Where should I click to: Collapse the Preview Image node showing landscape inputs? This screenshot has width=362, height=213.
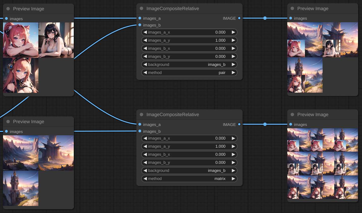(8, 122)
